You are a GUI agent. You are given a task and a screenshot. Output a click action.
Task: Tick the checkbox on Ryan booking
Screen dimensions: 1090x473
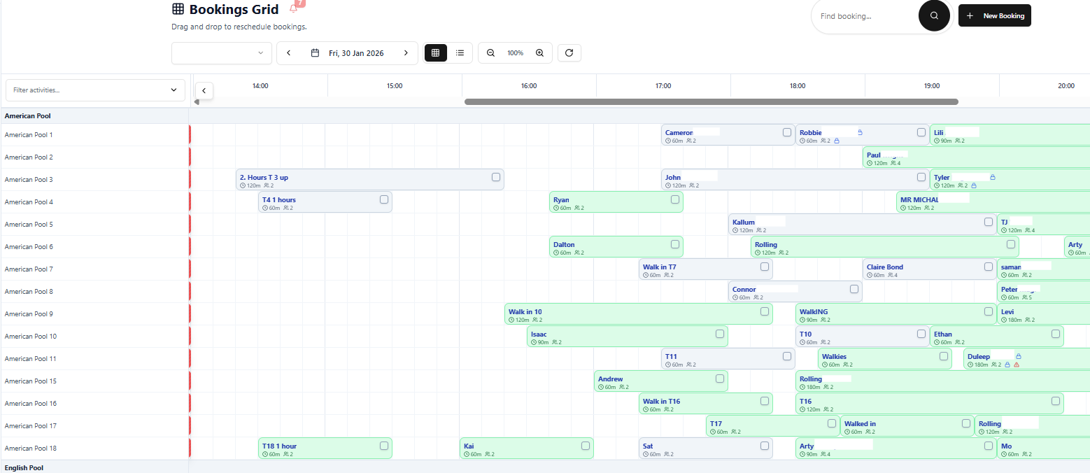pos(675,199)
